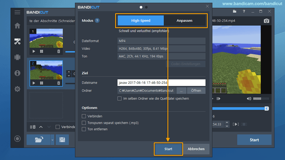Screen dimensions: 285x160
Task: Edit the Dateiname input field
Action: (161, 83)
